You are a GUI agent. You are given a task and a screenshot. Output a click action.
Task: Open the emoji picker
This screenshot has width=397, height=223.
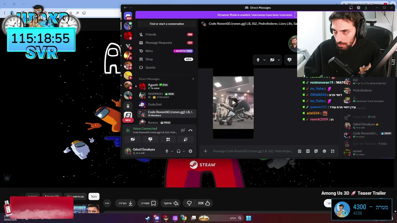click(x=324, y=151)
